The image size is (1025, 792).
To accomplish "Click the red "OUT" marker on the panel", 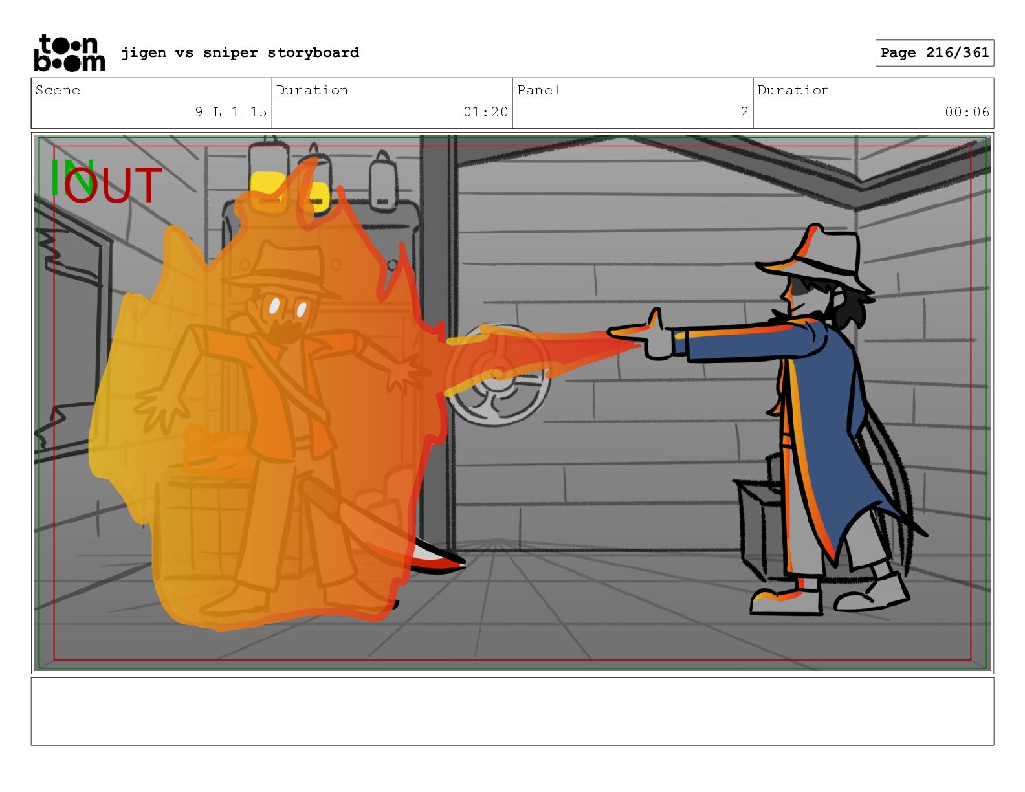I will pyautogui.click(x=113, y=186).
